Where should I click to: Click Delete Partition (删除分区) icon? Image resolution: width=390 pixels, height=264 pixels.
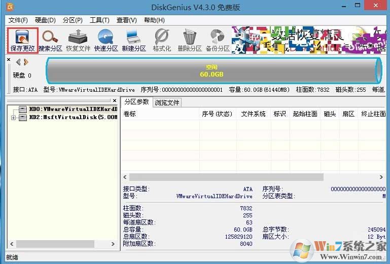pos(190,40)
